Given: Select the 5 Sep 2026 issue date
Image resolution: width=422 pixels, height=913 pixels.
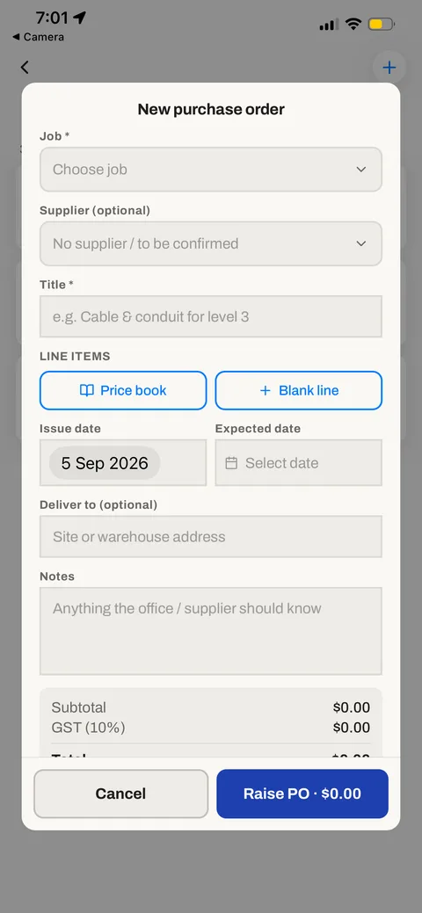Looking at the screenshot, I should pos(105,463).
